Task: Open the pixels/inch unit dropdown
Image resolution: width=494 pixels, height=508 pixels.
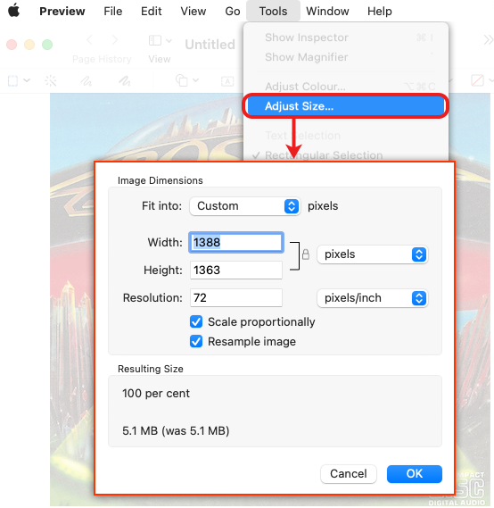Action: coord(373,298)
